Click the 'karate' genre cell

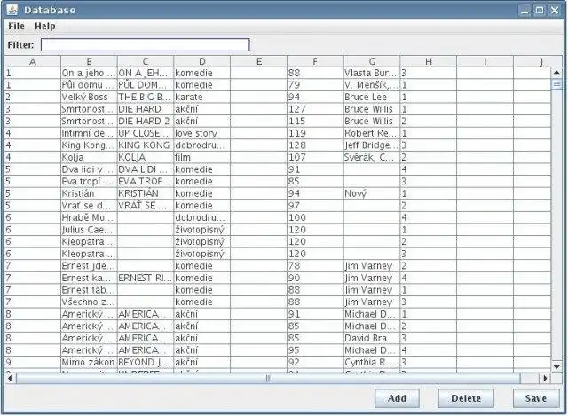coord(202,97)
